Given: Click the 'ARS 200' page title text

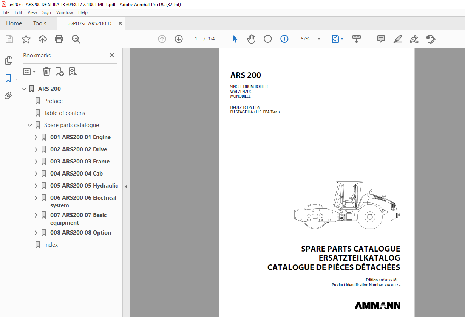Looking at the screenshot, I should click(x=246, y=75).
